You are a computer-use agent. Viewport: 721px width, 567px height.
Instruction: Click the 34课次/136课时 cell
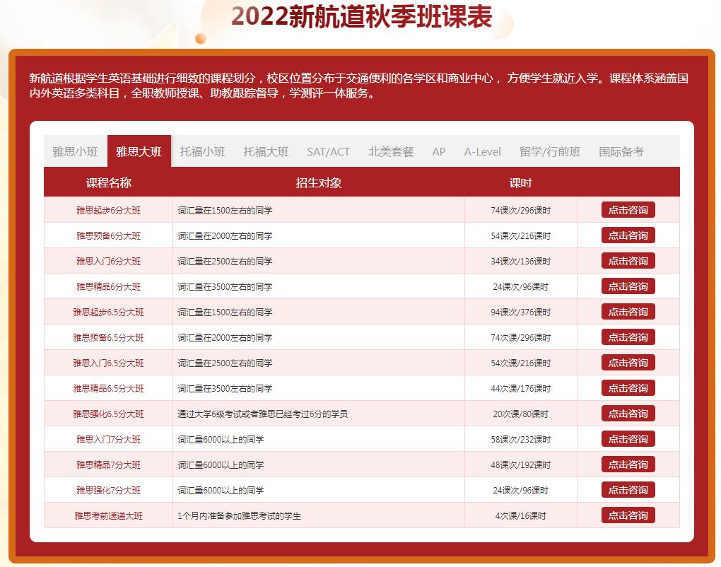coord(520,261)
